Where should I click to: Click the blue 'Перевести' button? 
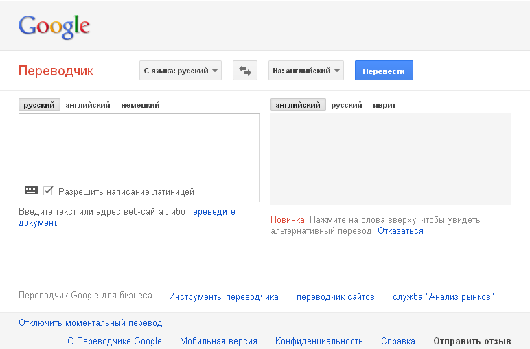click(x=384, y=71)
